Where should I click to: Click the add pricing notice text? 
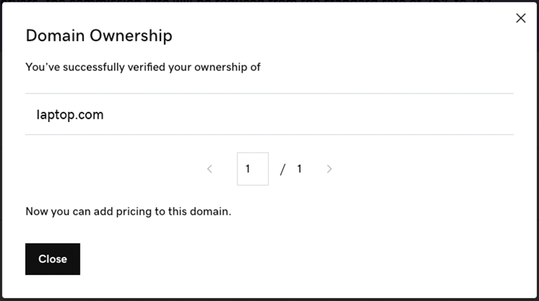(128, 212)
